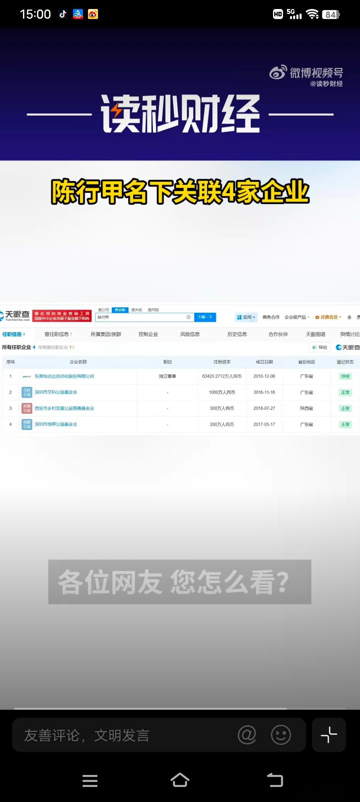Click the 63420.2712万人民币 capital cell
Image resolution: width=360 pixels, height=802 pixels.
pos(222,376)
